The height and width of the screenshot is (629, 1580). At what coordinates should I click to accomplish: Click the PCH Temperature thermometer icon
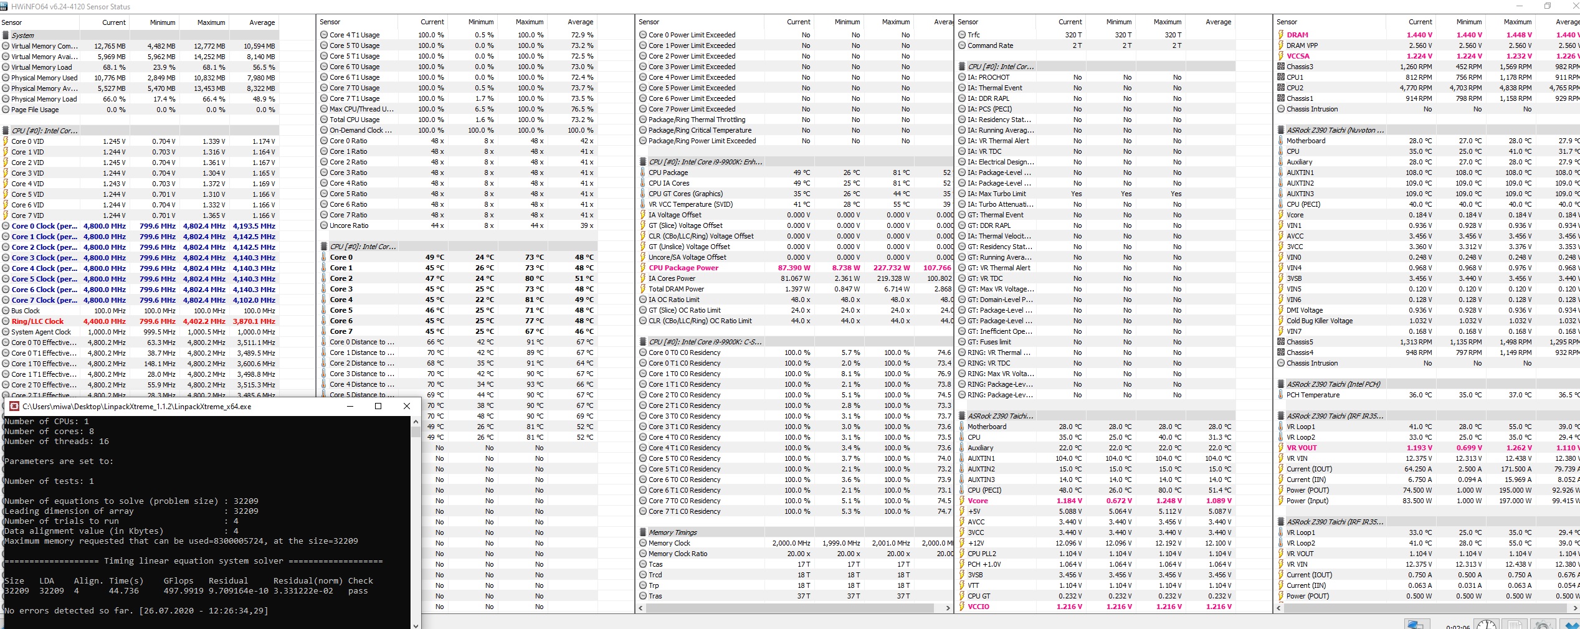tap(1281, 395)
